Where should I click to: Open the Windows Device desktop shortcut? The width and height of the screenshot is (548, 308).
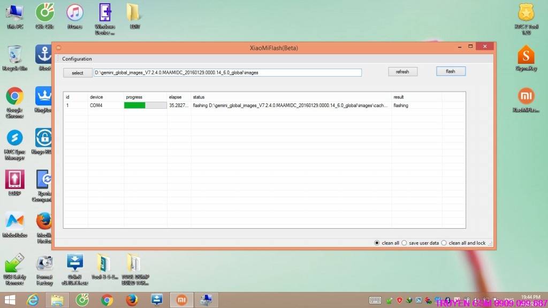(x=105, y=19)
